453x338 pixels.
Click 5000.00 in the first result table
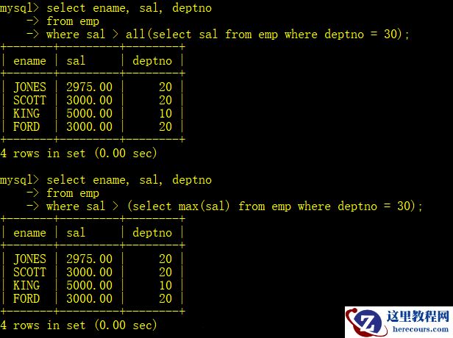coord(89,113)
